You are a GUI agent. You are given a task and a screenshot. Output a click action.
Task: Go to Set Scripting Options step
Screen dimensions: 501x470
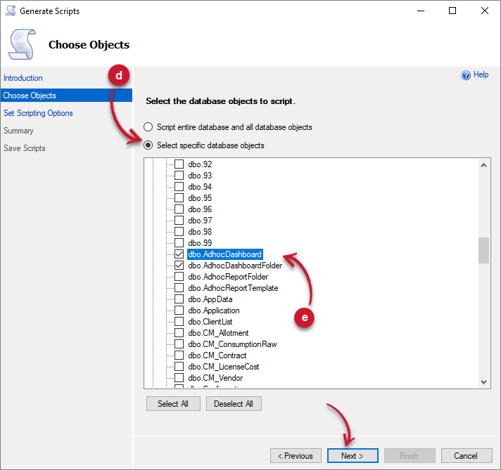coord(38,113)
